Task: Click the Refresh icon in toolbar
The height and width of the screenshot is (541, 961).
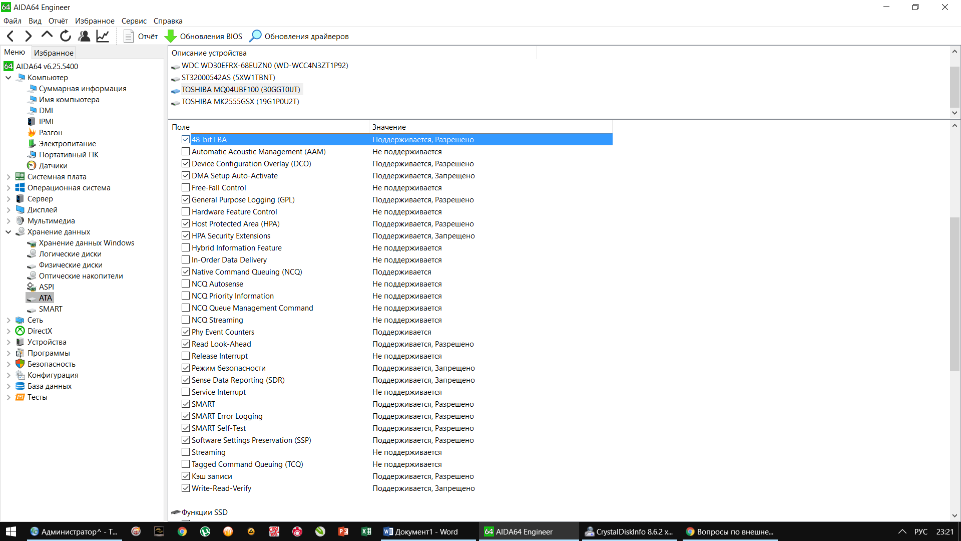Action: [66, 36]
